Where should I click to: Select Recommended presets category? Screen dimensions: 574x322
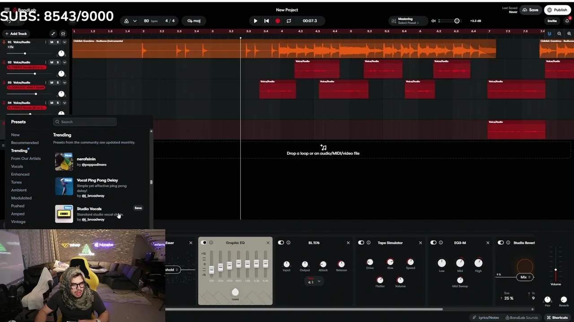(x=25, y=143)
